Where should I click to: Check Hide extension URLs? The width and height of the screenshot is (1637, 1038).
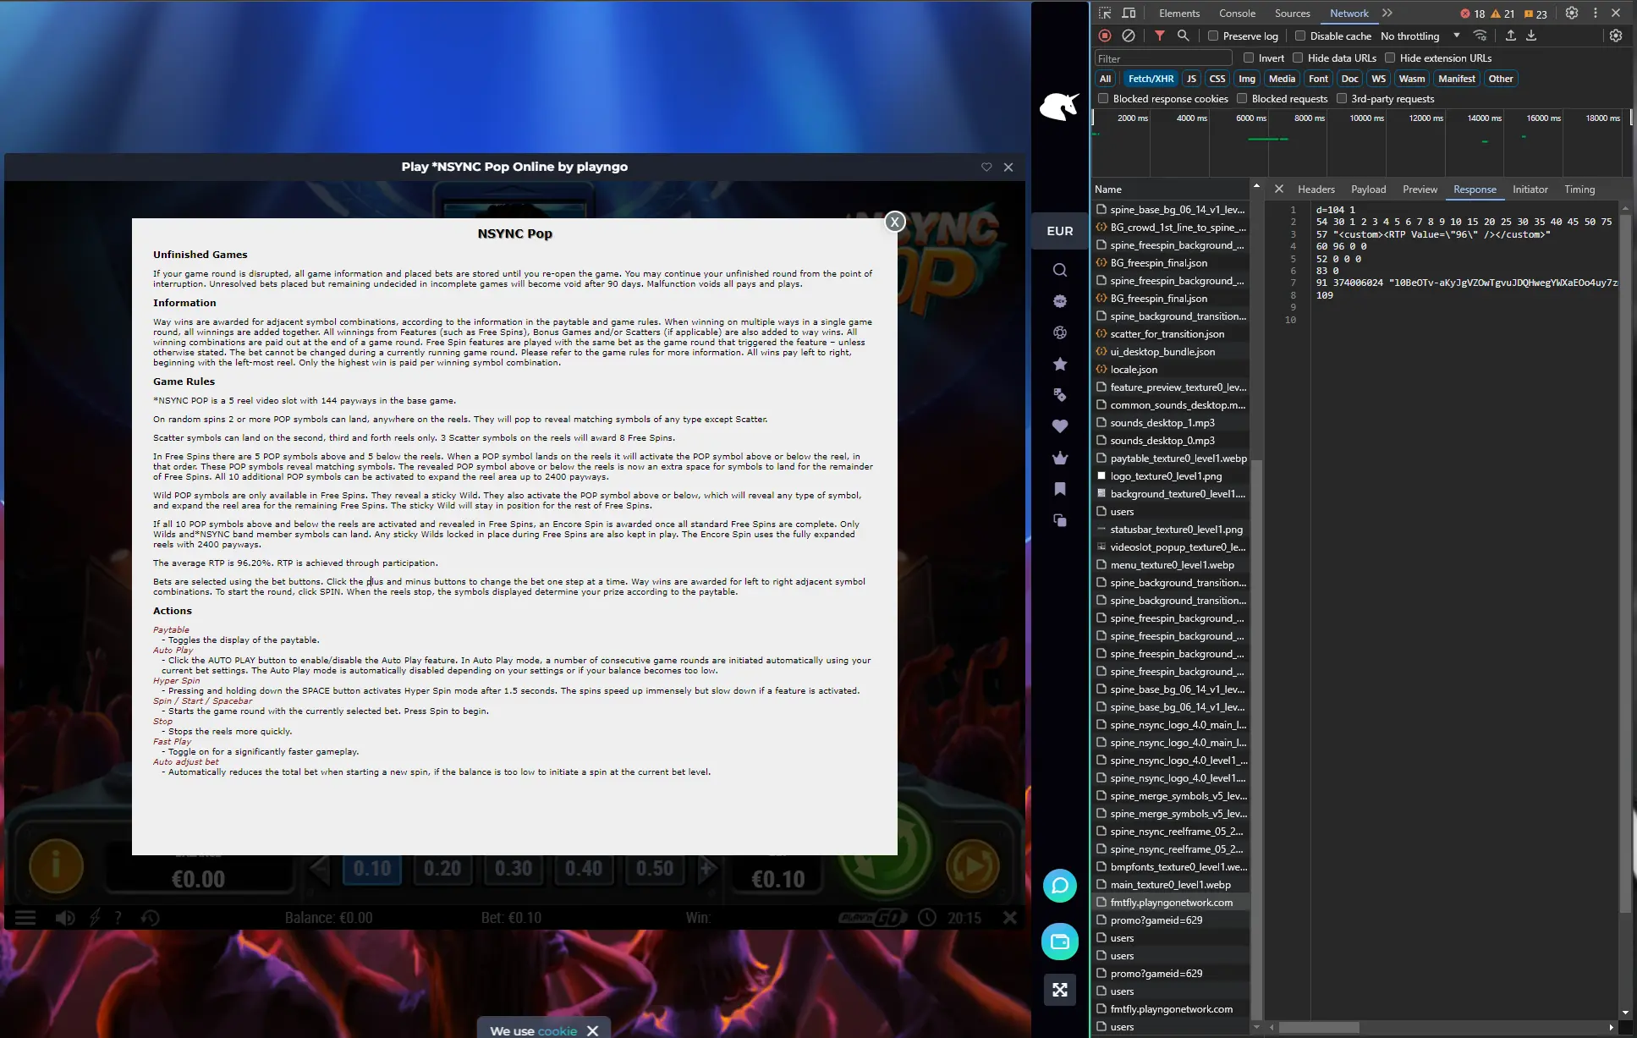tap(1390, 58)
